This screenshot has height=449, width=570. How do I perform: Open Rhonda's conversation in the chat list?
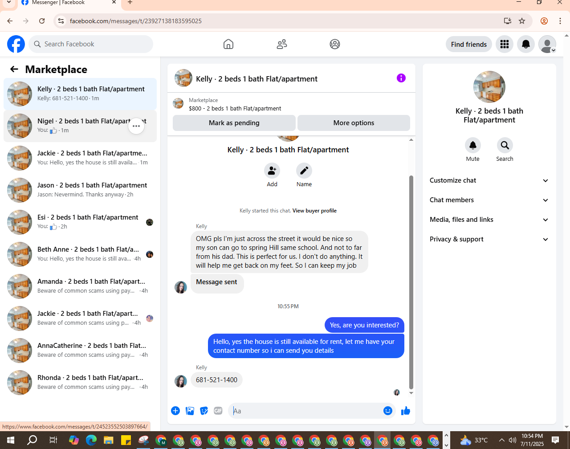[x=80, y=383]
